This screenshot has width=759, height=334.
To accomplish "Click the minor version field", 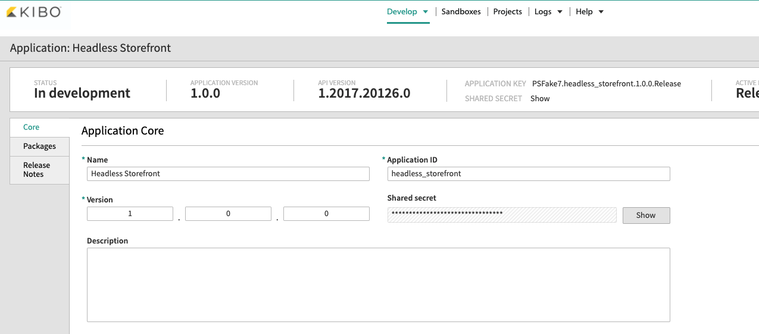I will [x=228, y=214].
